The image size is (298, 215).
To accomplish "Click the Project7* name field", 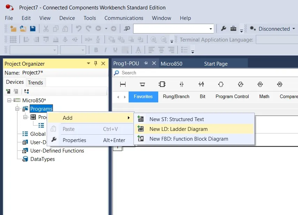I will tap(64, 73).
